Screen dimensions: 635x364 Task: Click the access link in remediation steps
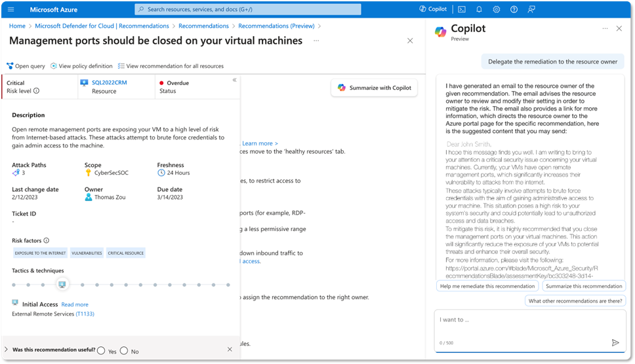(251, 261)
